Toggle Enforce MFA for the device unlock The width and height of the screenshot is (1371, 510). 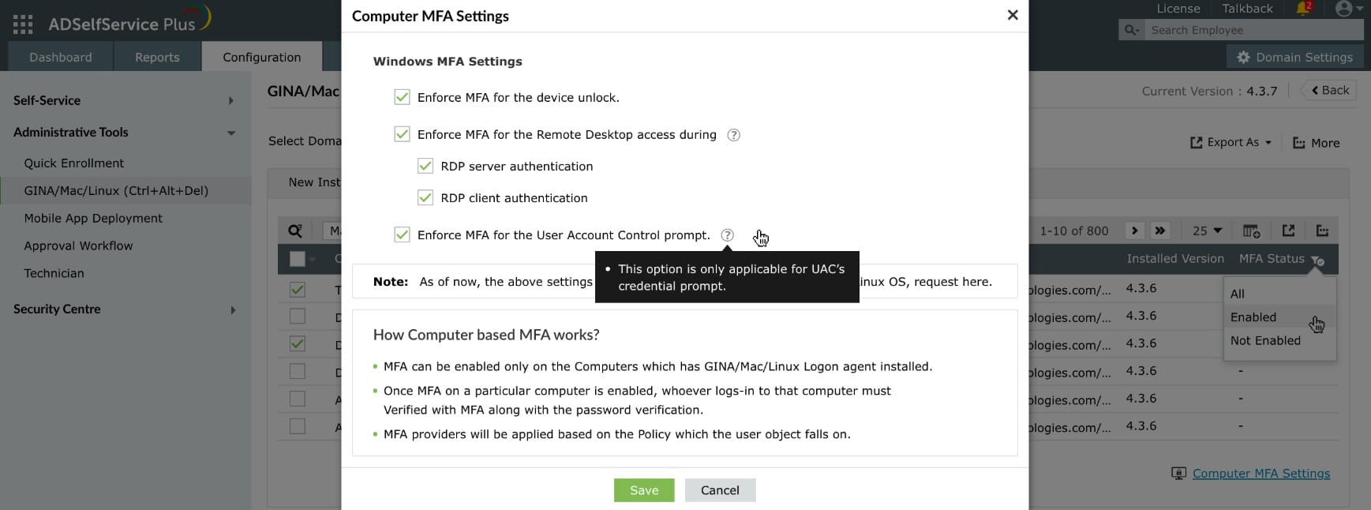[x=402, y=97]
